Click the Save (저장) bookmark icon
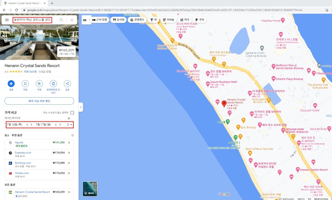332x200 pixels. coord(25,84)
